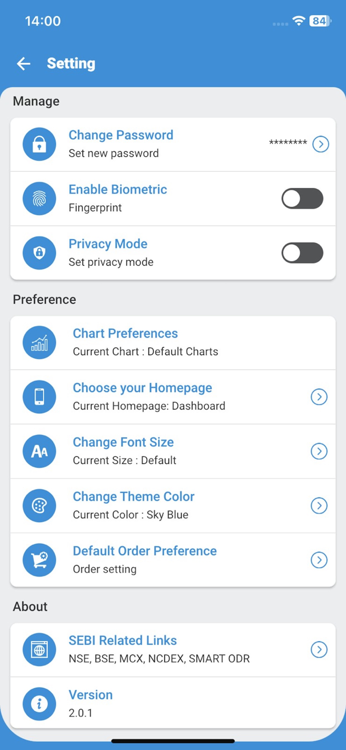Click the SEBI globe window icon
The width and height of the screenshot is (346, 750).
pos(39,649)
